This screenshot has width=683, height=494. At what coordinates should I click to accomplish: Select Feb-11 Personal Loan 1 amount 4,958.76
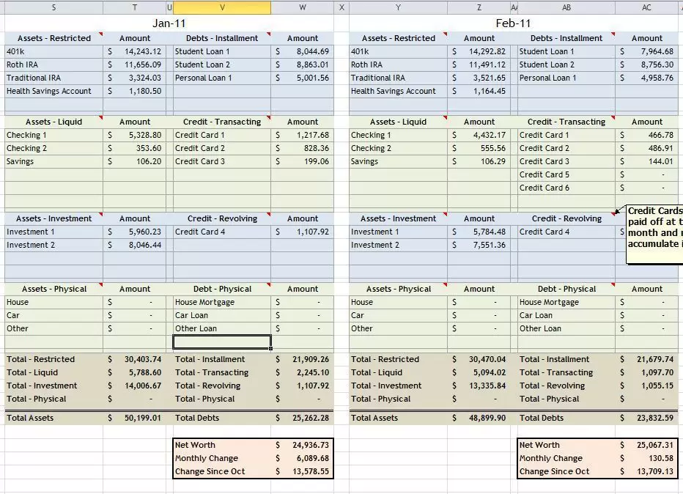pos(646,78)
